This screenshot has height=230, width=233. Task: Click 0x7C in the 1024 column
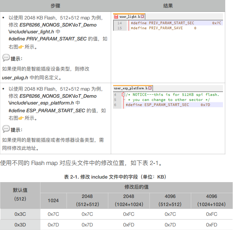click(53, 214)
